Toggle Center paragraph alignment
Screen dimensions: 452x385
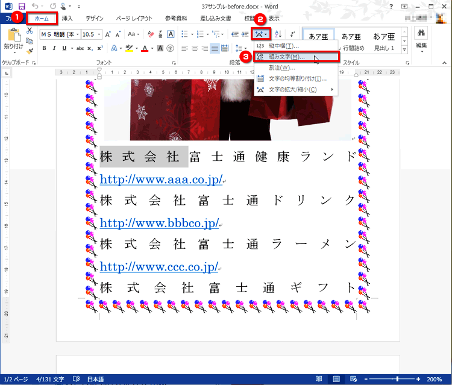point(195,48)
